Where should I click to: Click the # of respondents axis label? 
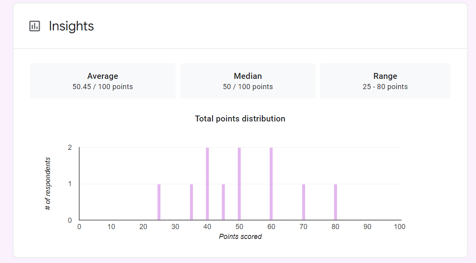(x=48, y=184)
